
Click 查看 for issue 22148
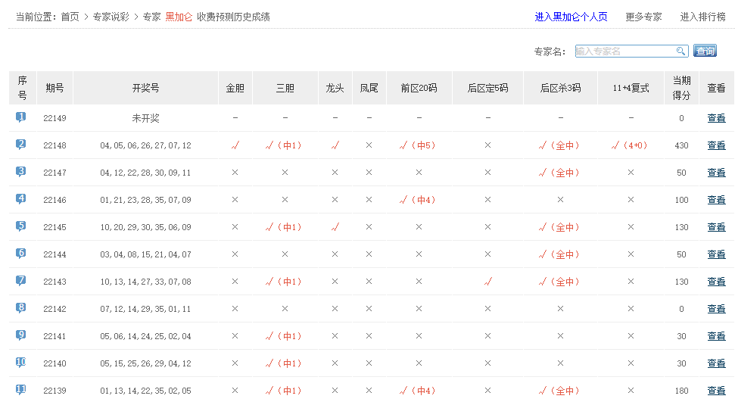point(716,145)
